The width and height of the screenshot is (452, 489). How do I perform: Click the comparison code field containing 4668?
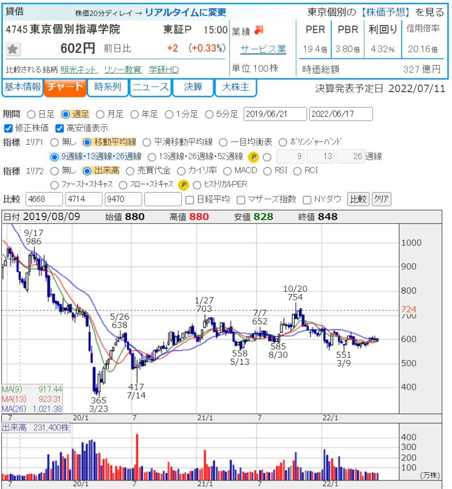[x=44, y=199]
